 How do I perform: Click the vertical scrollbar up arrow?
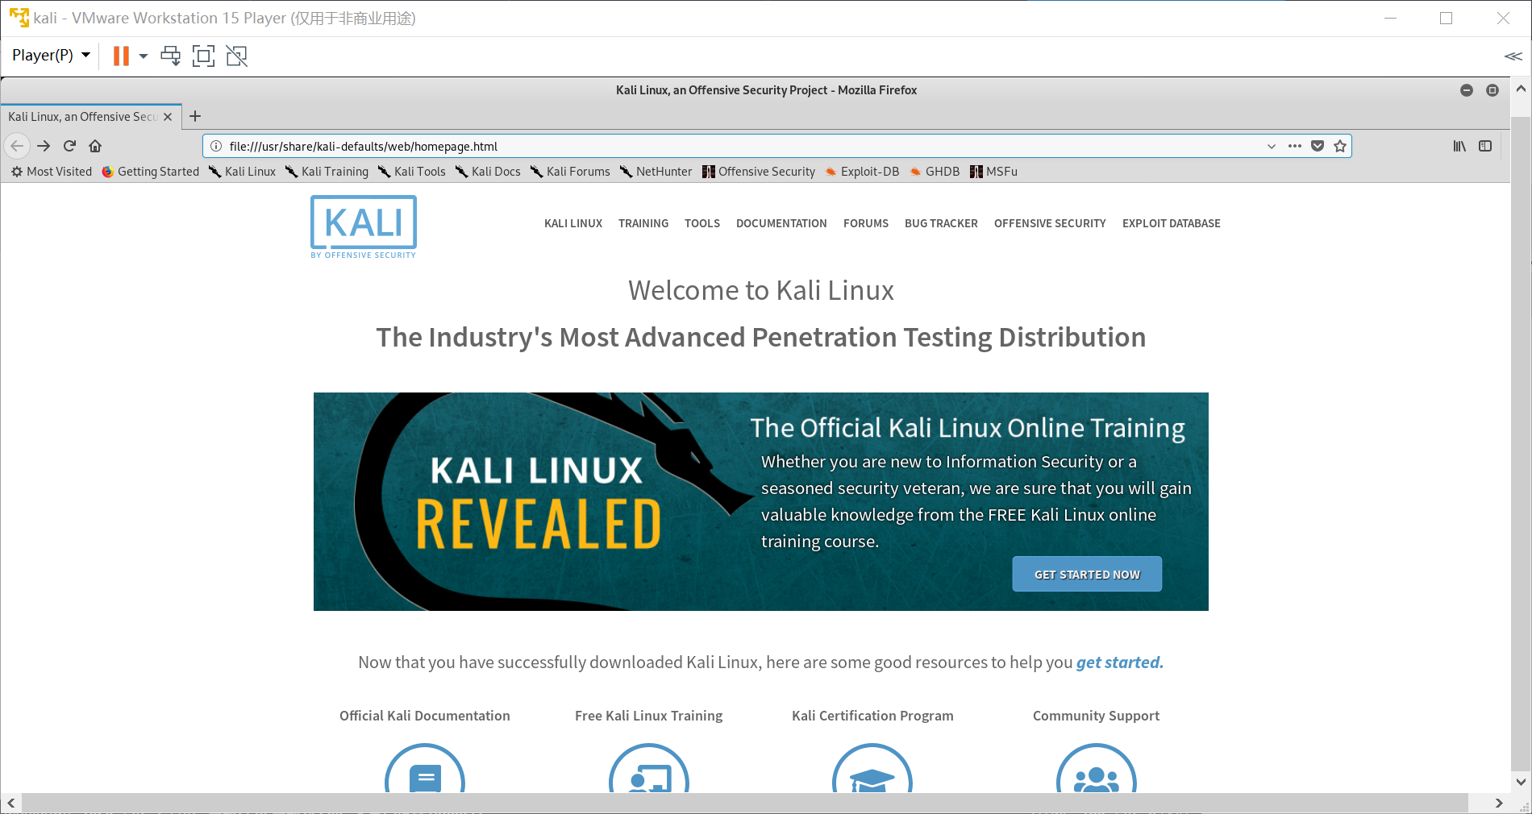(1521, 88)
